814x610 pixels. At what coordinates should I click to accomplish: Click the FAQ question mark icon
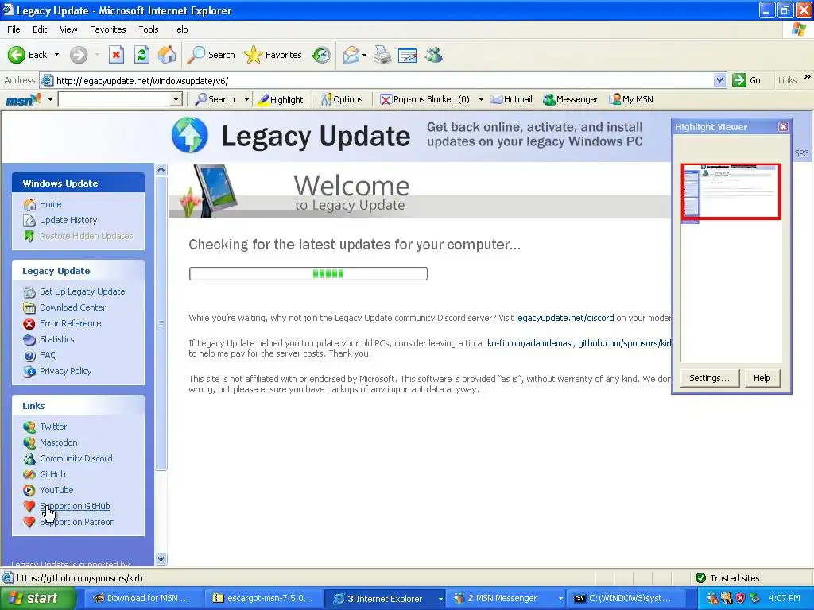29,356
